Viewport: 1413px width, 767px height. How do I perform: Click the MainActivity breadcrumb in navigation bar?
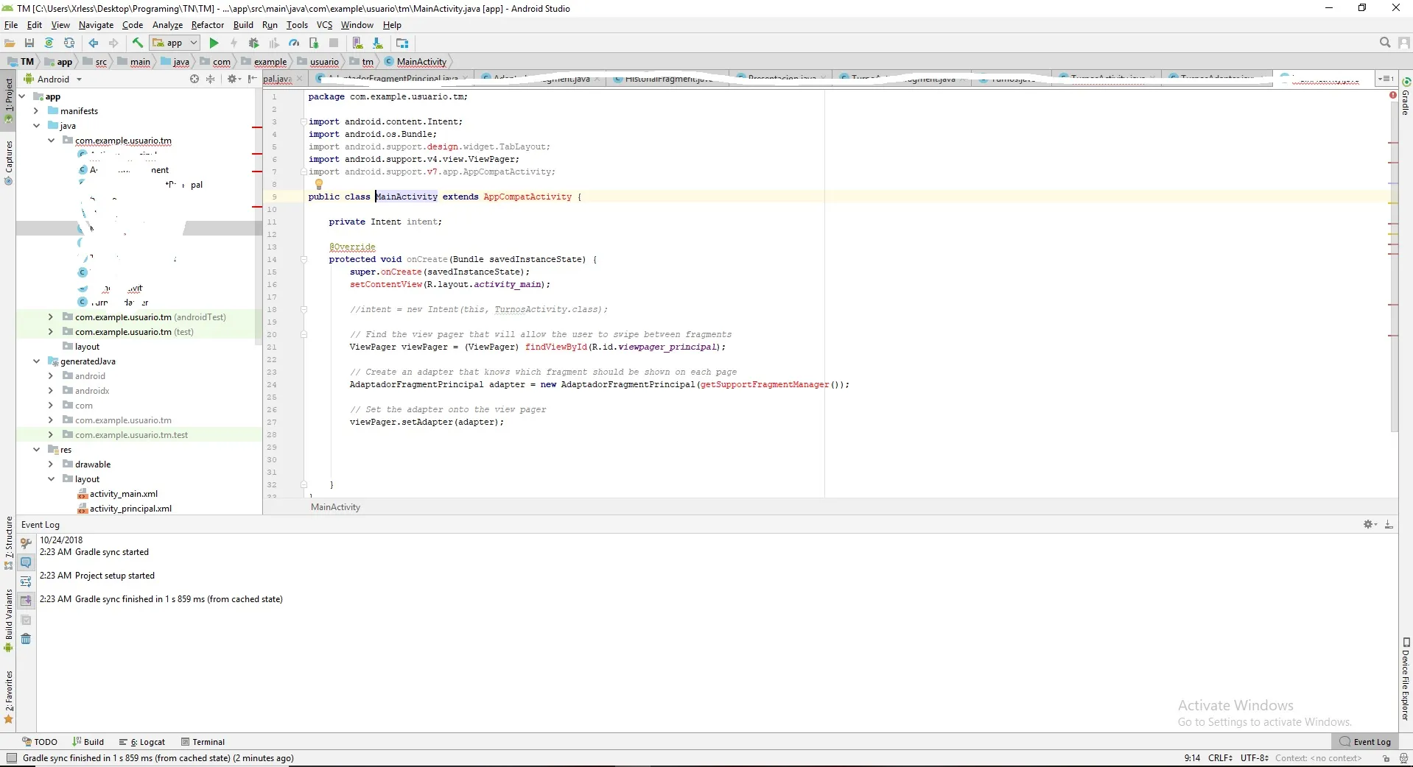[416, 62]
